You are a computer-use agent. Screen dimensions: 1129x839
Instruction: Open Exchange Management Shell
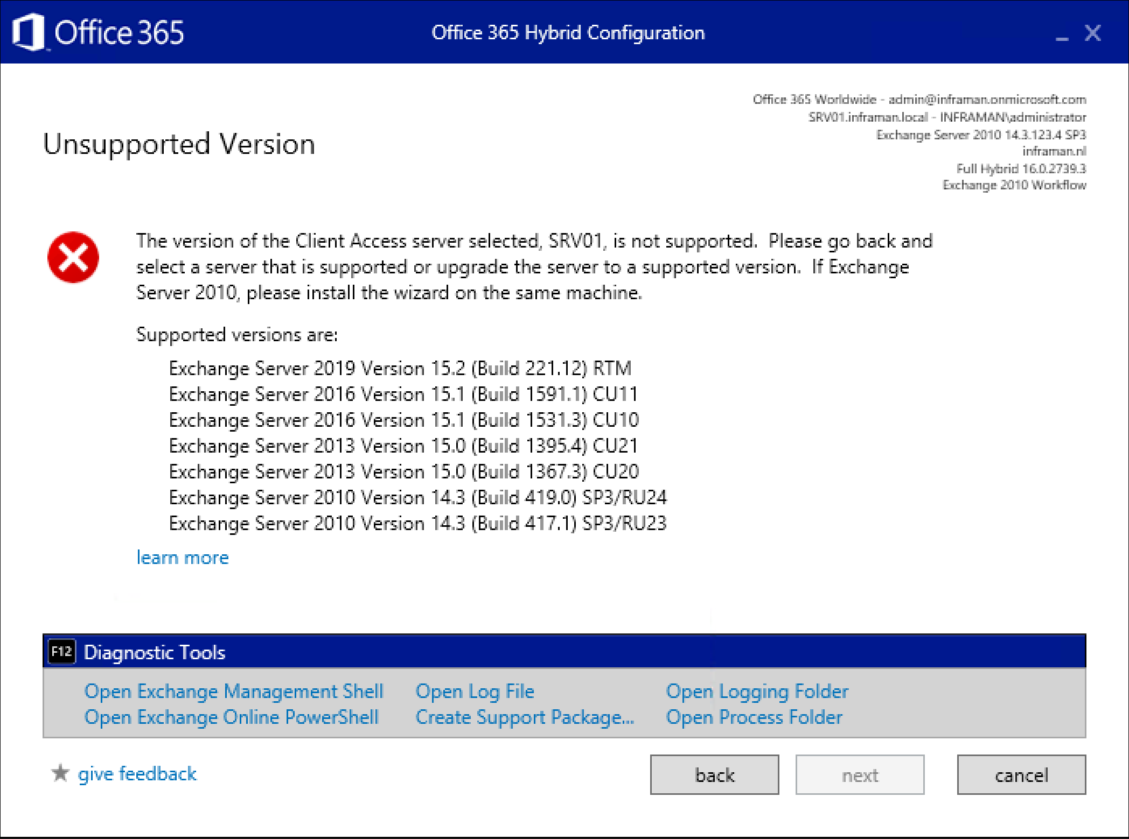coord(234,691)
